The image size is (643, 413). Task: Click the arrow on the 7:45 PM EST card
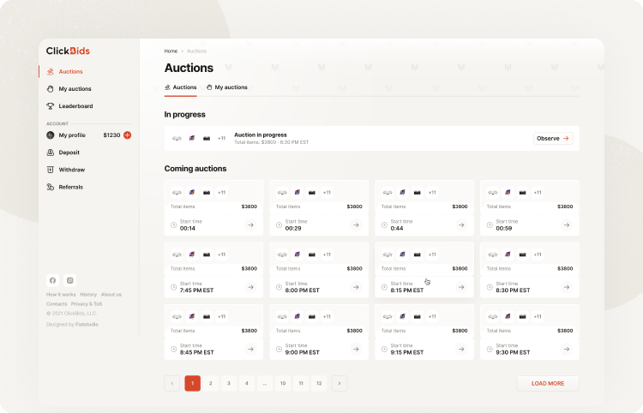(250, 287)
